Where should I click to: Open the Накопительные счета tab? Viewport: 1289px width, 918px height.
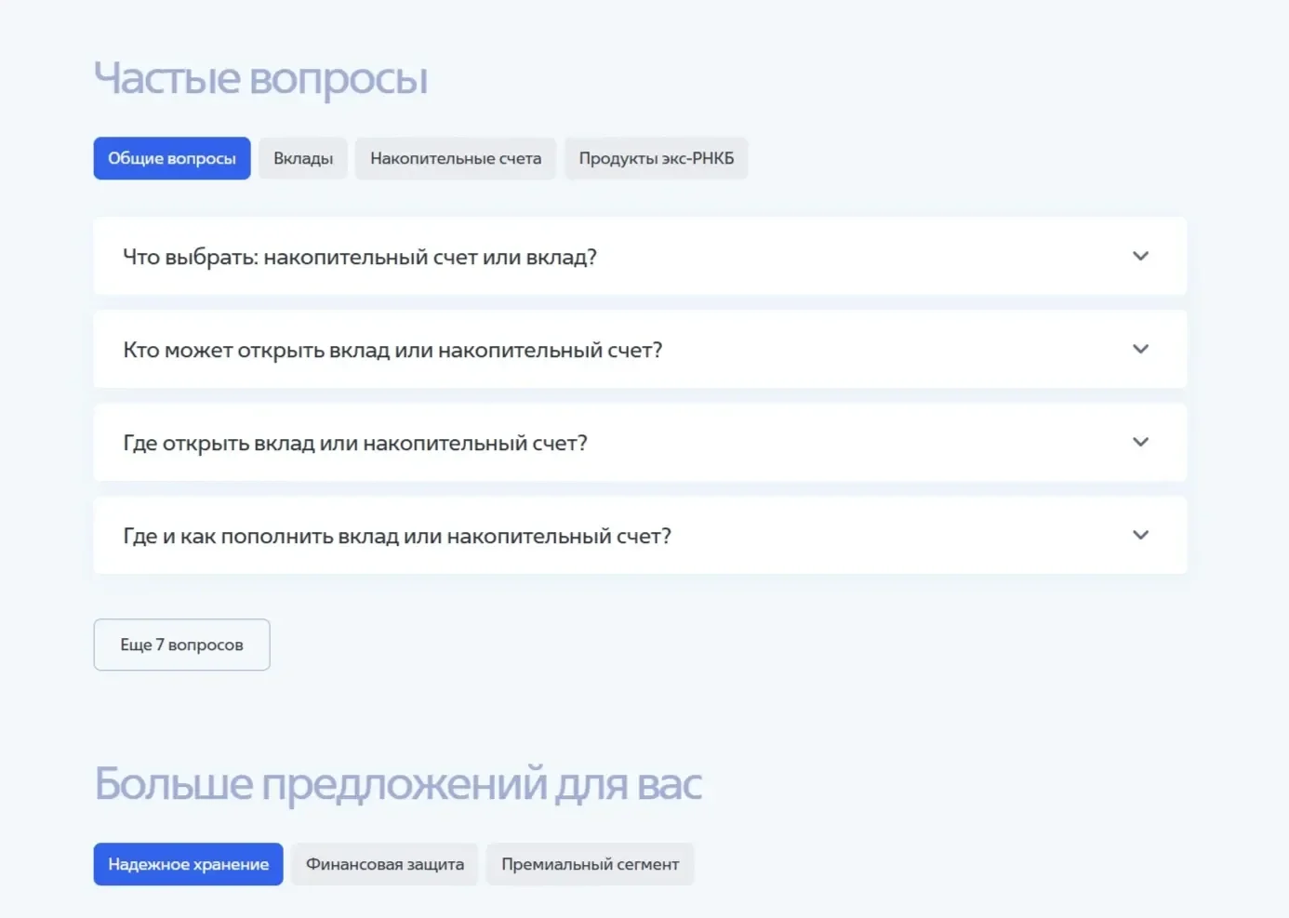tap(456, 158)
